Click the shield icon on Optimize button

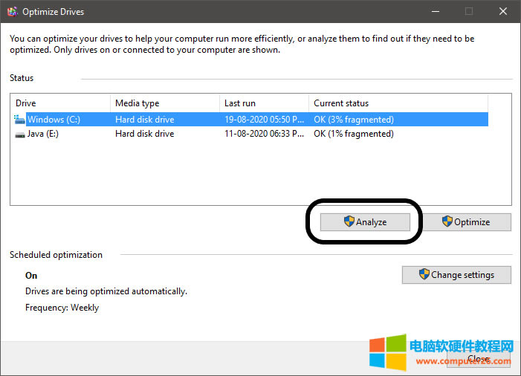pyautogui.click(x=447, y=221)
